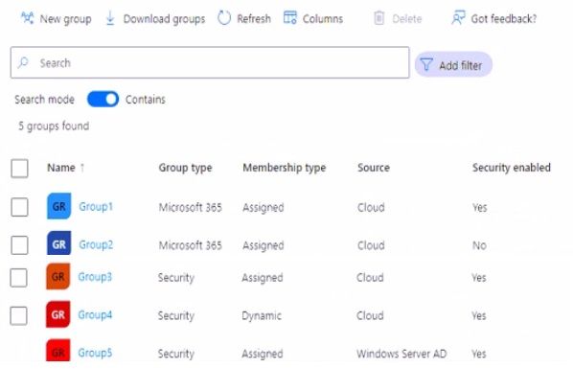The width and height of the screenshot is (573, 391).
Task: Click the Delete toolbar label
Action: (406, 18)
